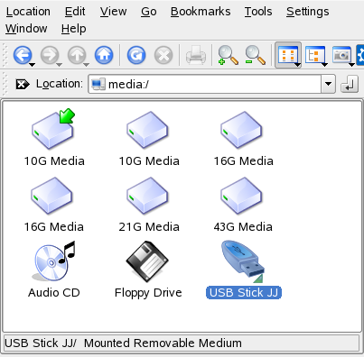Select the Floppy Drive icon
Screen dimensions: 364x357
[147, 261]
